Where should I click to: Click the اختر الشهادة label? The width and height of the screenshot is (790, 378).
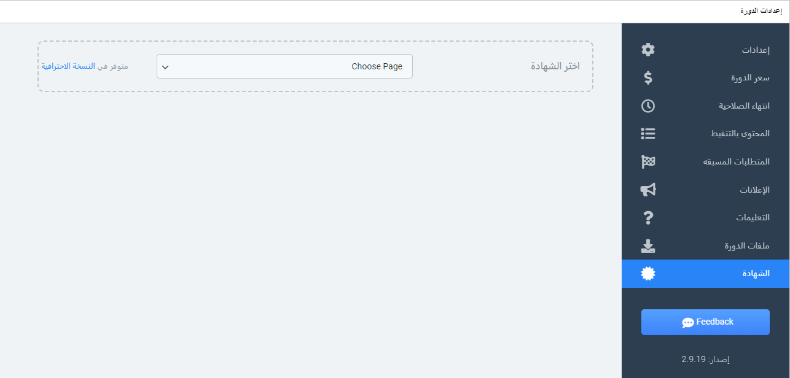(555, 66)
